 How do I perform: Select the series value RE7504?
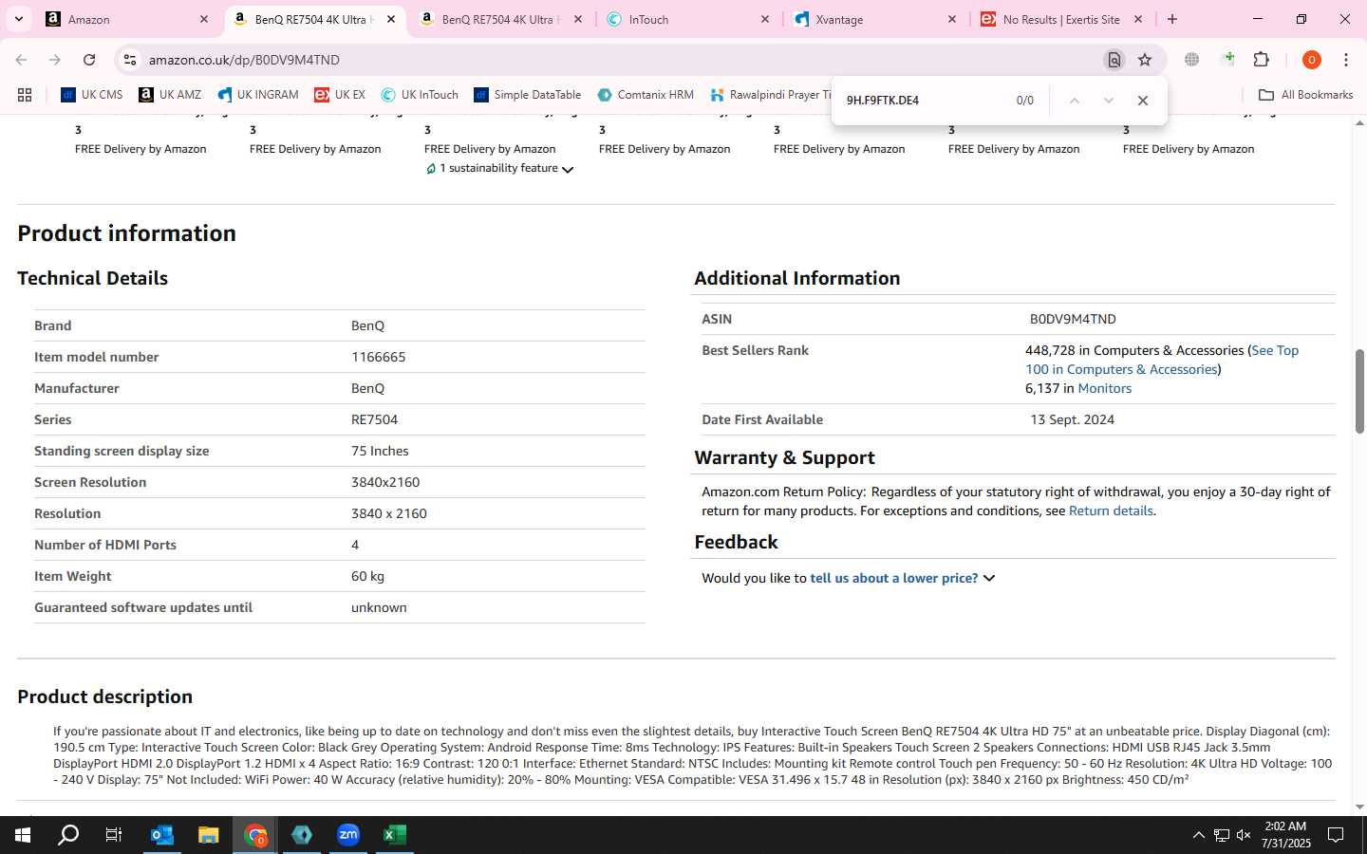click(374, 419)
